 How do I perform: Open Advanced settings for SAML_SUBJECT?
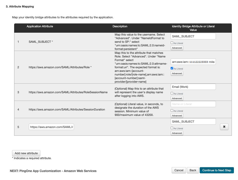coord(177,47)
